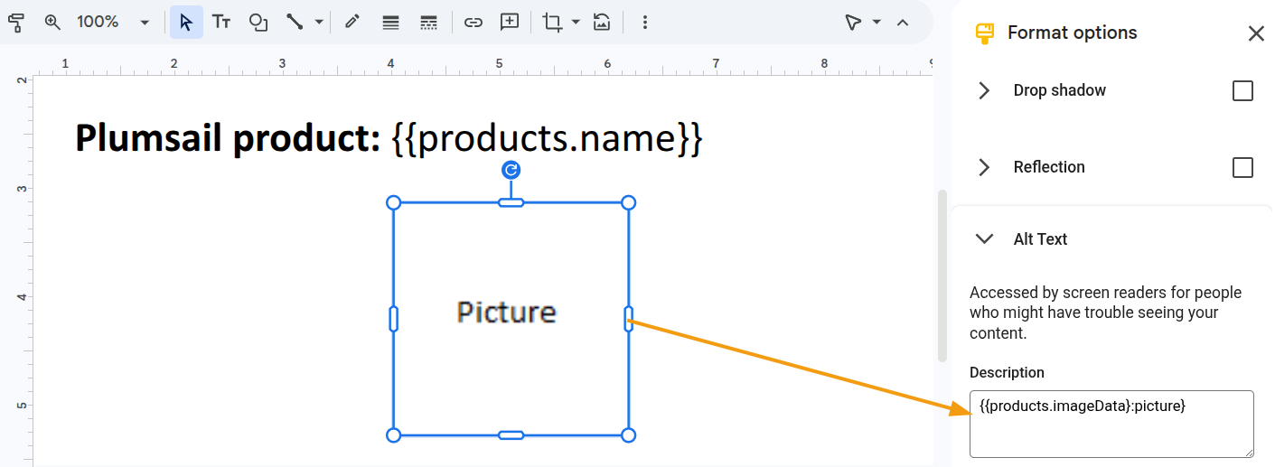
Task: Enable the Drop shadow checkbox
Action: click(1243, 90)
